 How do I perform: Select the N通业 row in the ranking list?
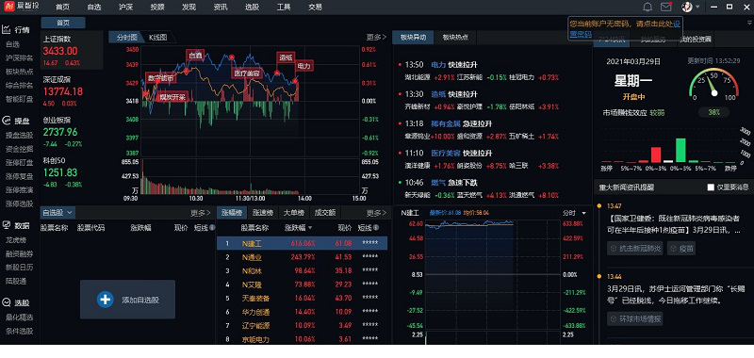coord(303,257)
